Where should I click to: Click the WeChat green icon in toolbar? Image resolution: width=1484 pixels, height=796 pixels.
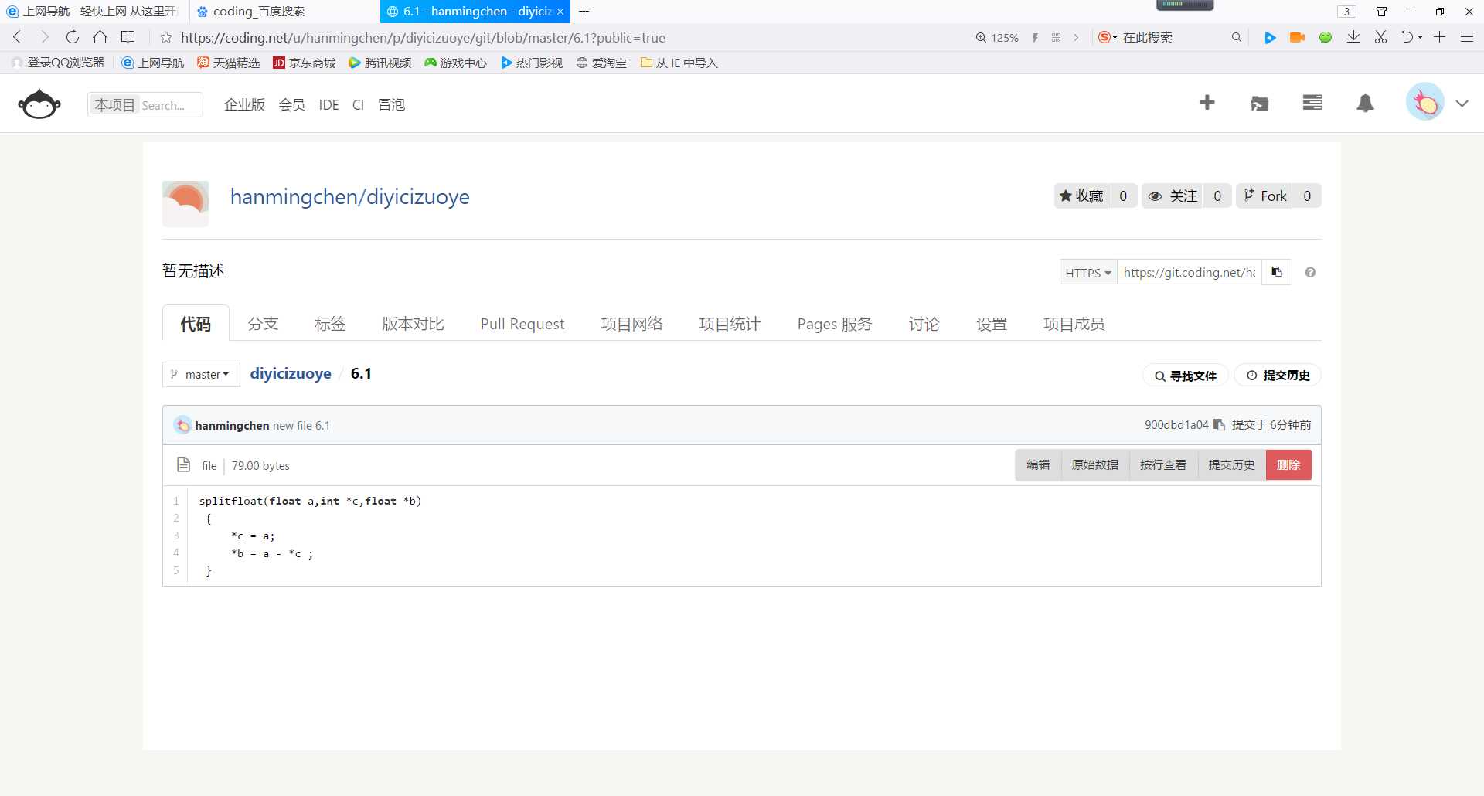click(x=1326, y=37)
